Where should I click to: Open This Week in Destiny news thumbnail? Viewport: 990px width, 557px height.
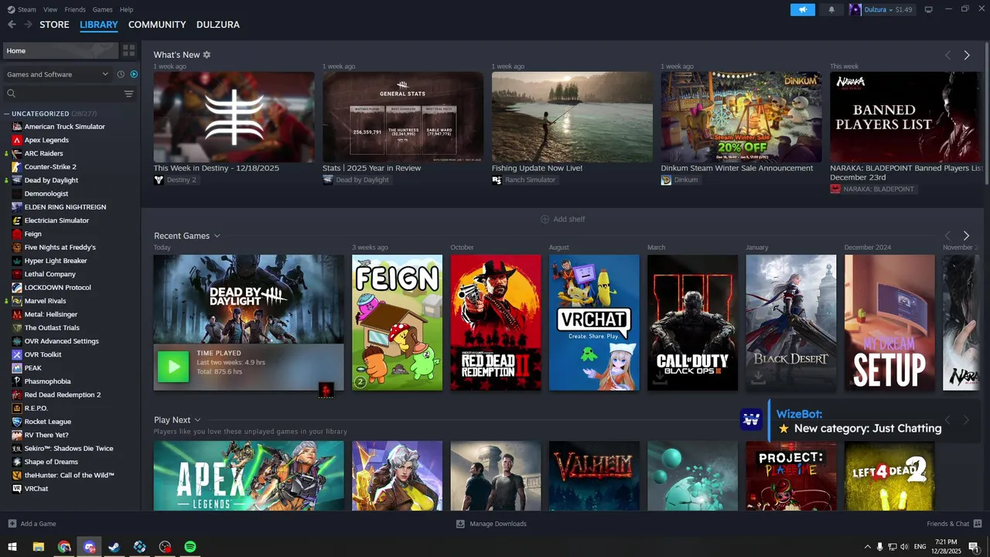pos(234,117)
